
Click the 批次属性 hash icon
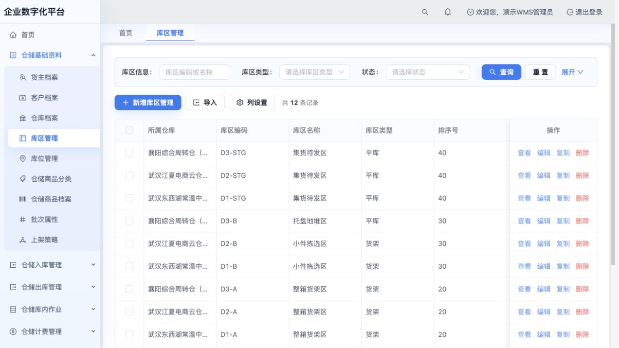pyautogui.click(x=22, y=220)
